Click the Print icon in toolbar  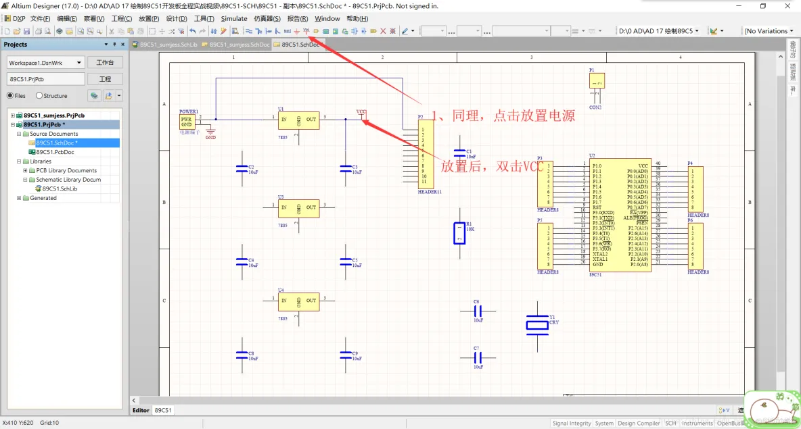pyautogui.click(x=38, y=31)
